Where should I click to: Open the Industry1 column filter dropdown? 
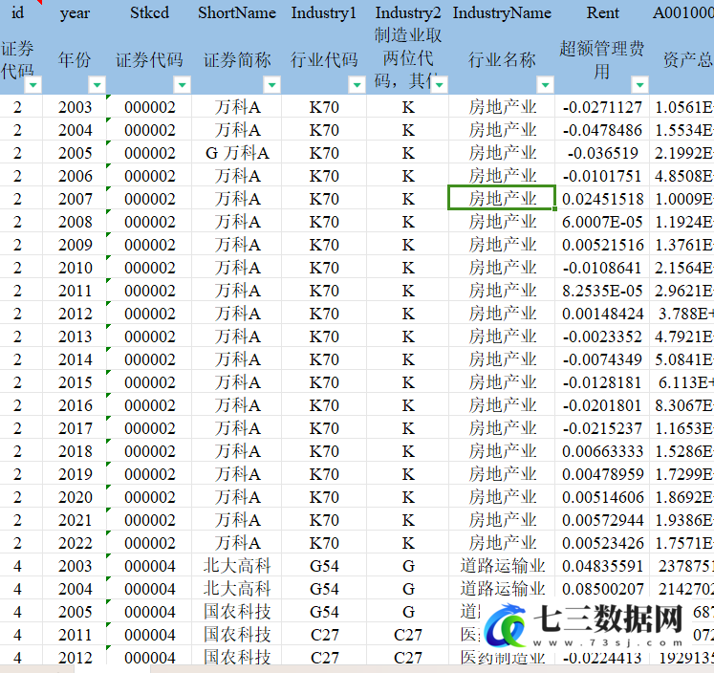(x=357, y=85)
